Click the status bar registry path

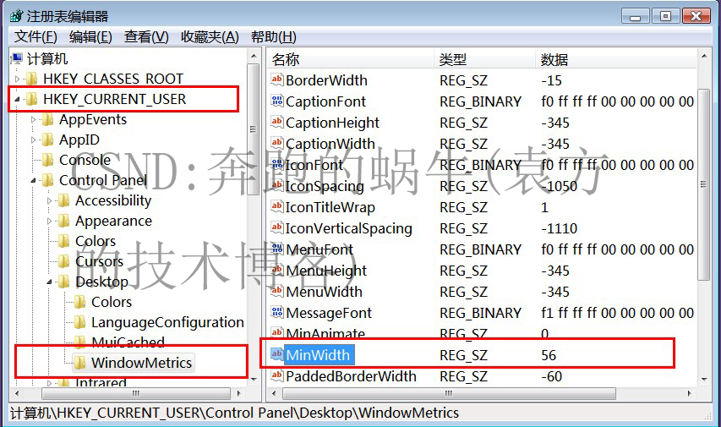234,413
